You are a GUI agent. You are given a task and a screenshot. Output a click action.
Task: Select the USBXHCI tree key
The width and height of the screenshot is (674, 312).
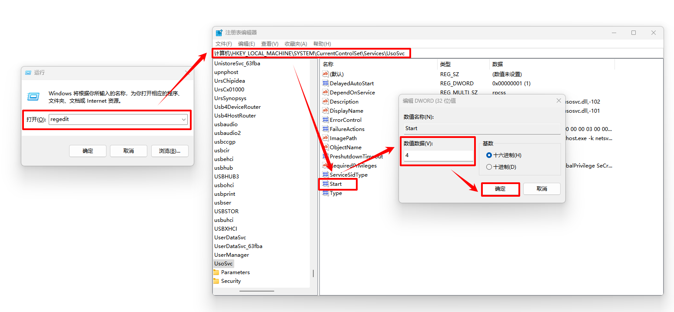[x=226, y=228]
